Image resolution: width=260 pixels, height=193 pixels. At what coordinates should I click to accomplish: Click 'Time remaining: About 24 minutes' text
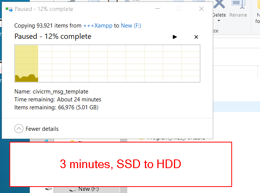coord(58,100)
